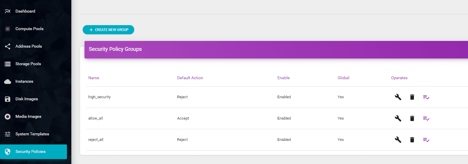Open rules list for high_security group
This screenshot has width=468, height=164.
coord(426,97)
